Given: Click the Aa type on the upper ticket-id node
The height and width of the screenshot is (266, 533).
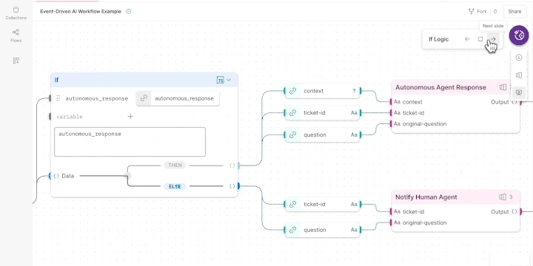Looking at the screenshot, I should tap(354, 112).
